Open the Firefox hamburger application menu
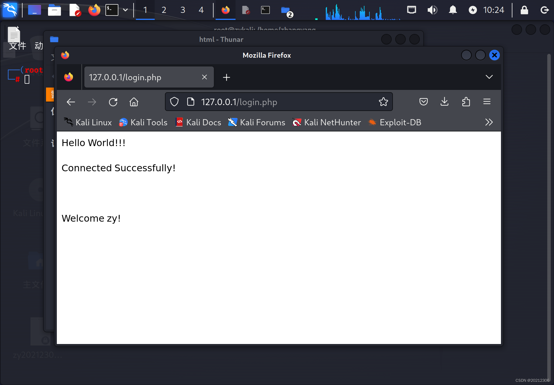Viewport: 554px width, 385px height. (x=487, y=102)
